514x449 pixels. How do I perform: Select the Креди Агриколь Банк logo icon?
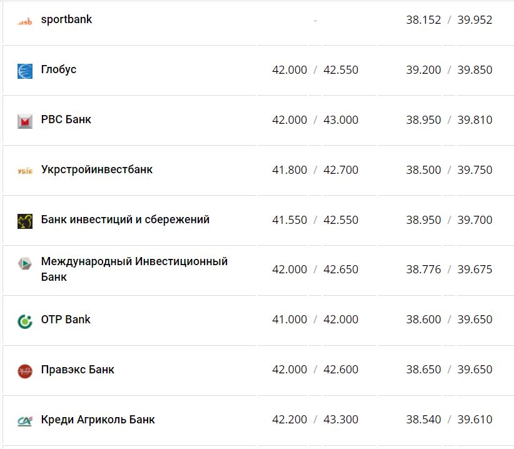click(24, 420)
